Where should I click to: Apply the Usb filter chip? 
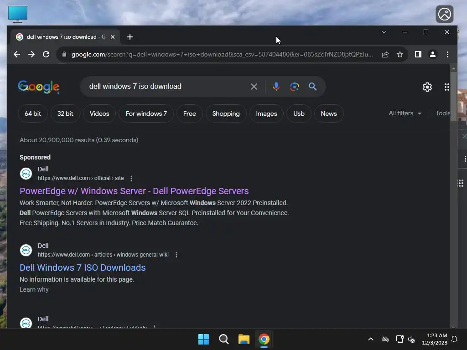[x=299, y=113]
